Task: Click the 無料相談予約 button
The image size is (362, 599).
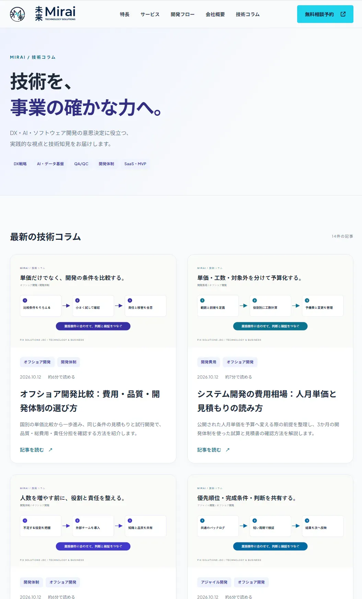Action: pyautogui.click(x=325, y=14)
